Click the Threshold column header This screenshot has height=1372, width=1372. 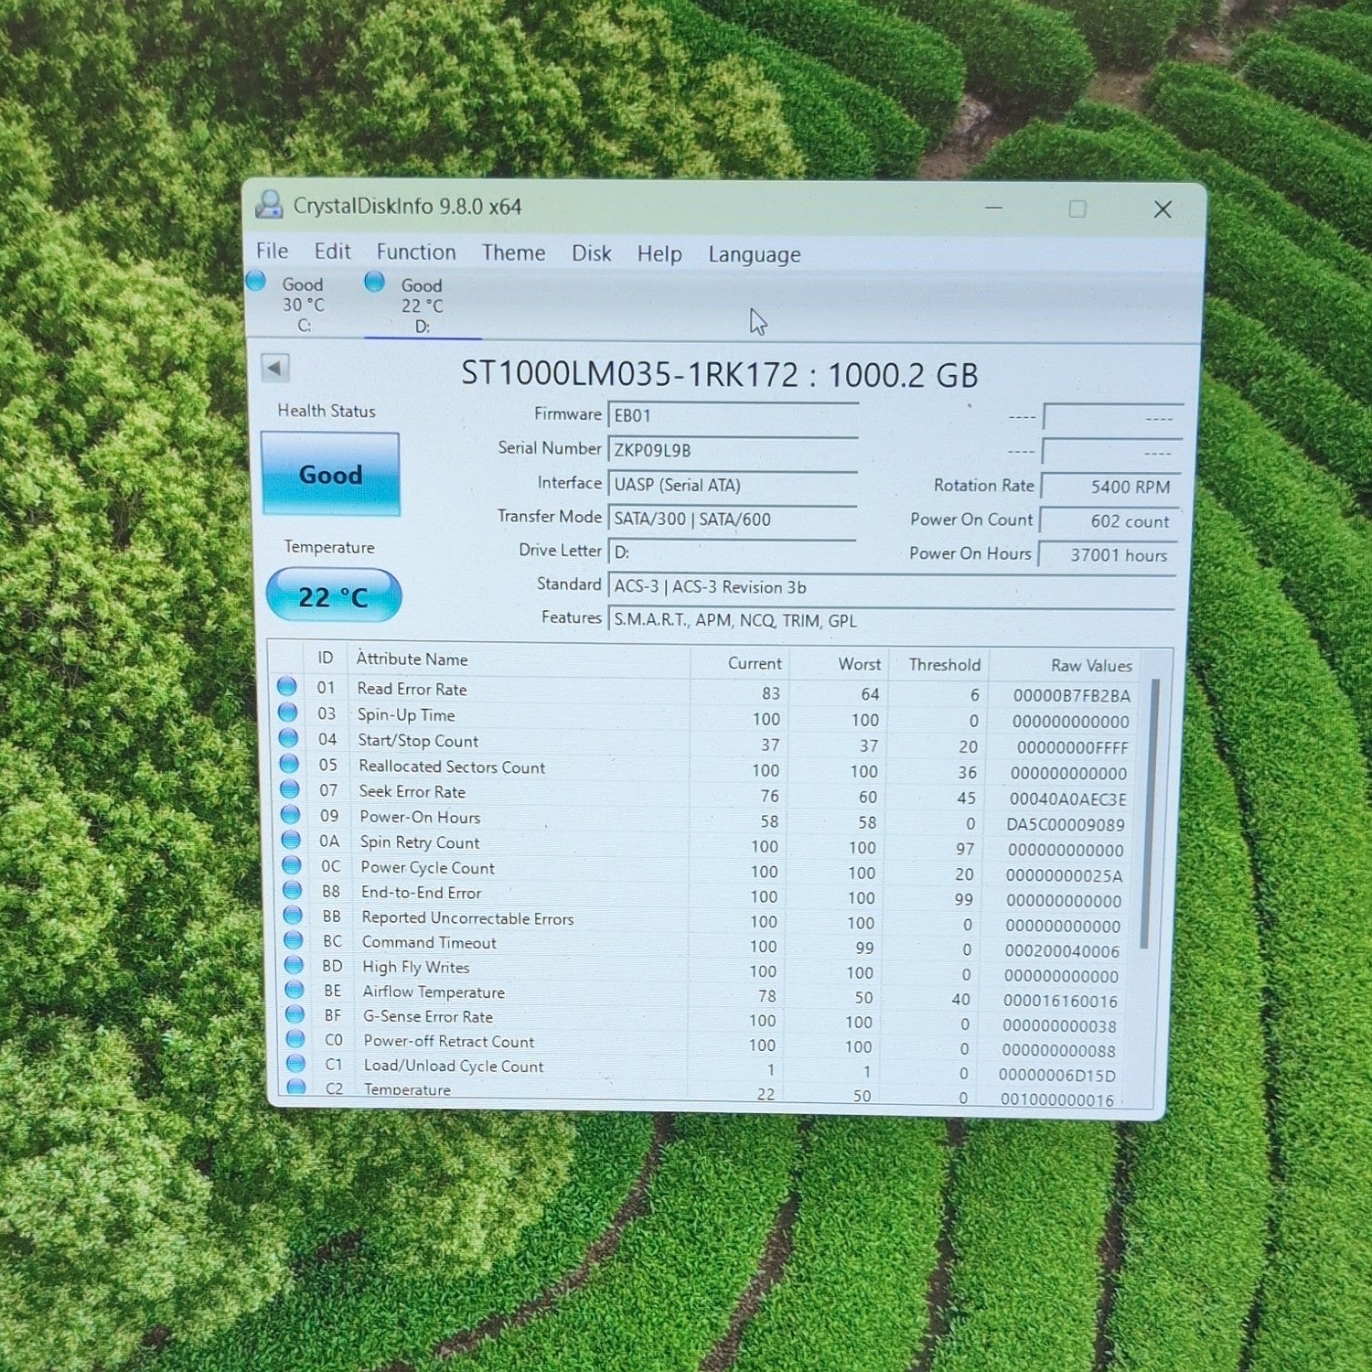pos(938,665)
